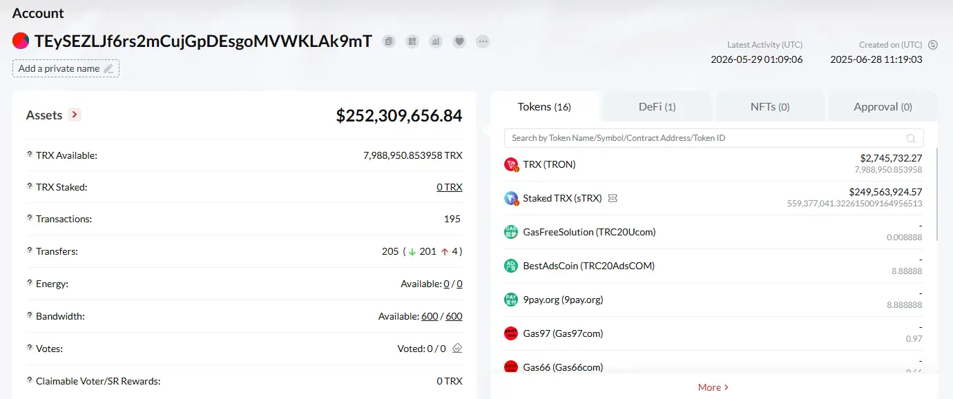
Task: Click the Bandwidth total 600 link
Action: tap(454, 316)
